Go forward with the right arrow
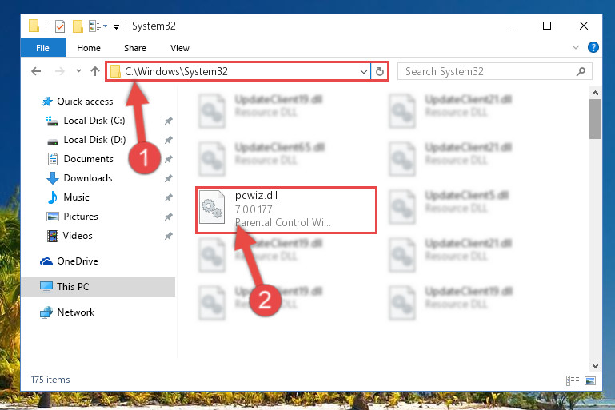This screenshot has height=410, width=615. pos(60,71)
